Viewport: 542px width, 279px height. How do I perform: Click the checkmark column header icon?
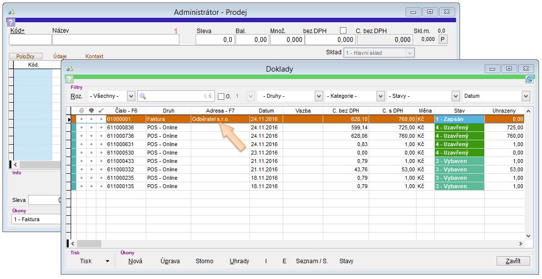(101, 111)
